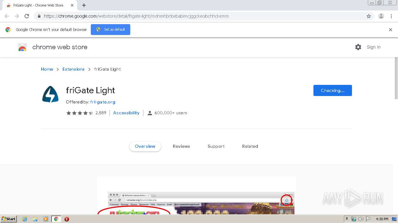Open Windows Explorer folder from the taskbar
This screenshot has height=223, width=398.
click(35, 219)
